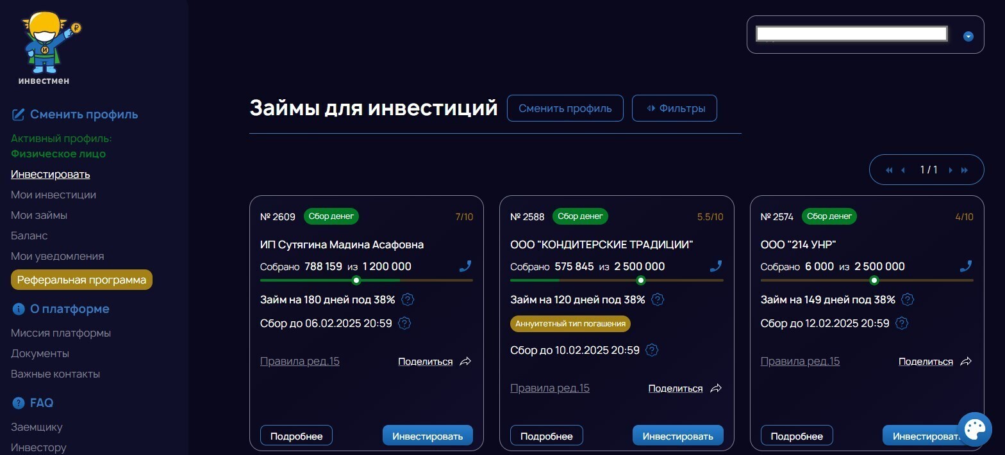Click Инвестировать on 214 УНР loan

tap(927, 436)
